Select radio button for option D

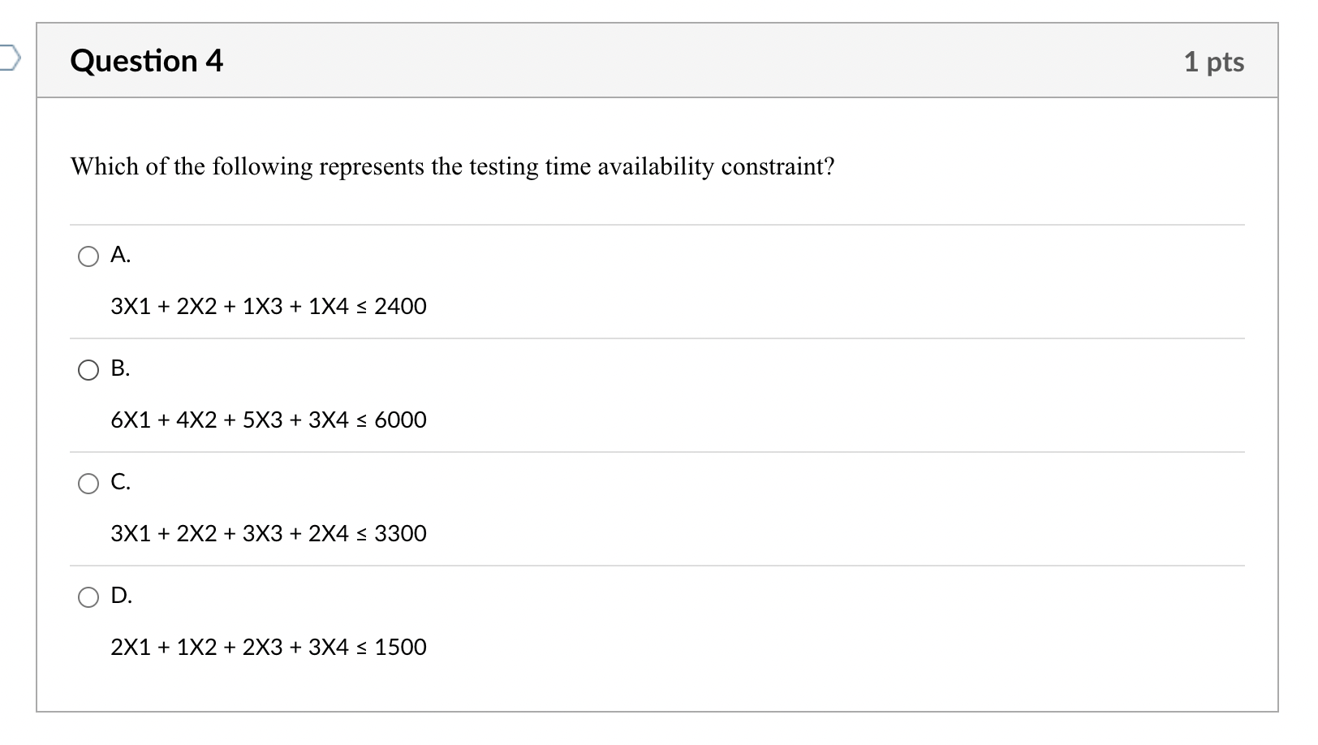[88, 598]
